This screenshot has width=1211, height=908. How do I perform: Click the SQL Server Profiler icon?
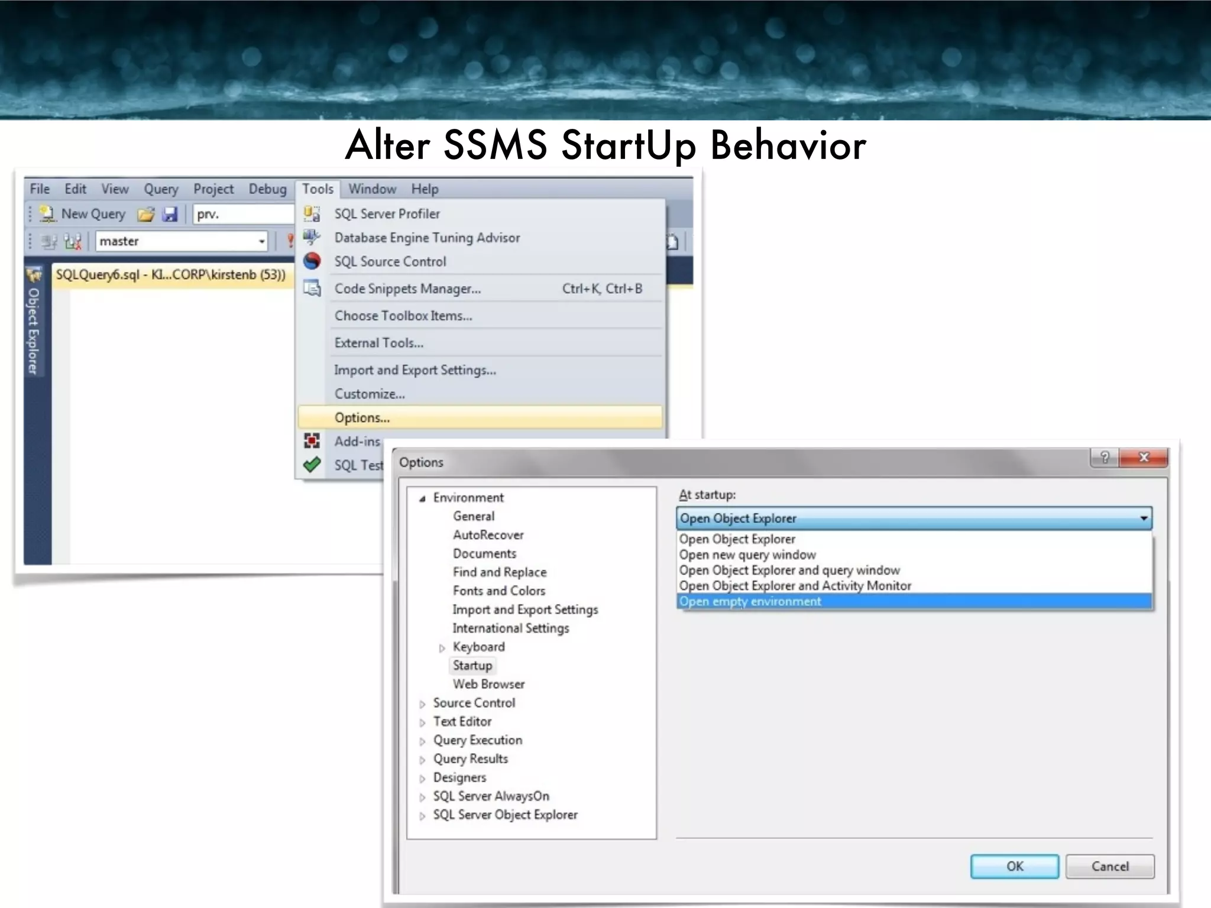312,213
